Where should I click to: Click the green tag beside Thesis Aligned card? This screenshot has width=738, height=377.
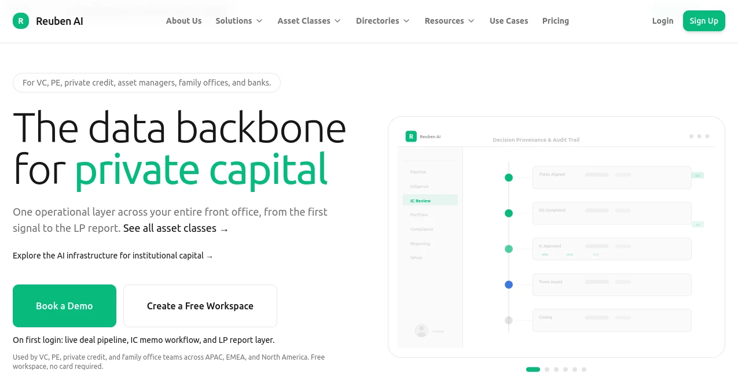(697, 175)
